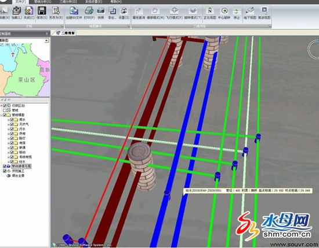Image resolution: width=319 pixels, height=248 pixels.
Task: Click the pipe info tooltip with 管径 400
Action: pos(248,191)
